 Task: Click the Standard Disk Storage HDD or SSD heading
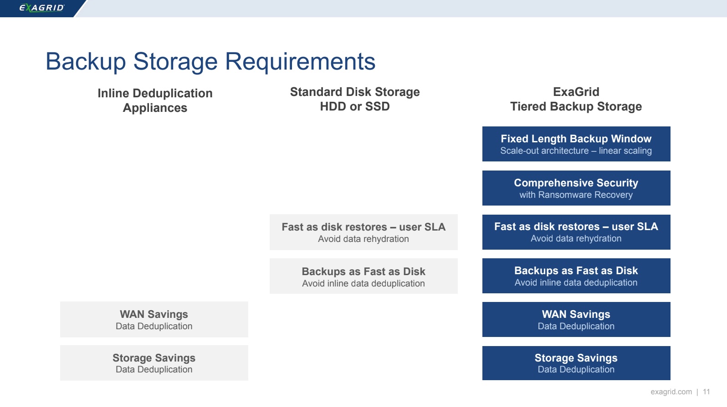coord(355,99)
